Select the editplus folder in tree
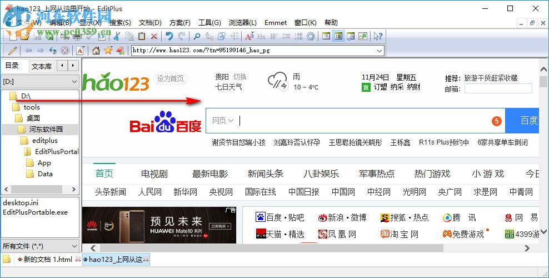 (x=45, y=141)
